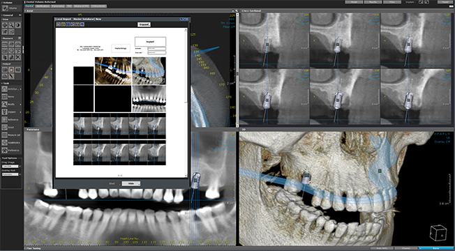
Task: Select the highlighted orange Output report icon
Action: click(x=11, y=70)
